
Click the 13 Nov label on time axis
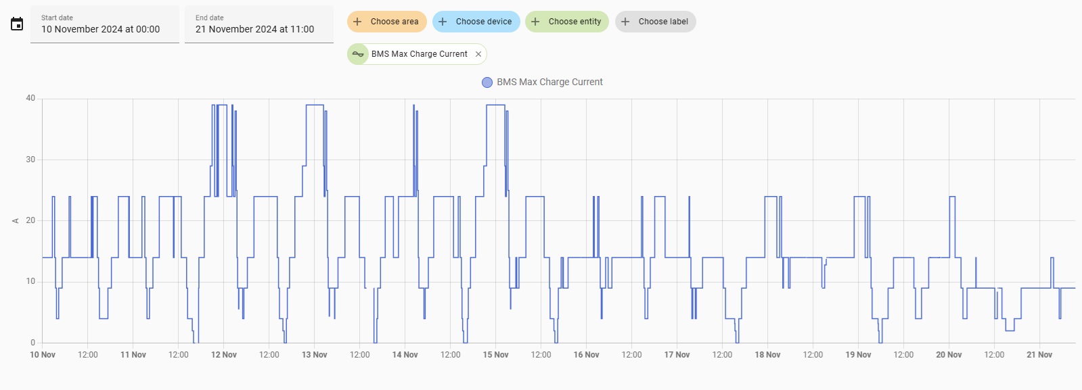[314, 355]
